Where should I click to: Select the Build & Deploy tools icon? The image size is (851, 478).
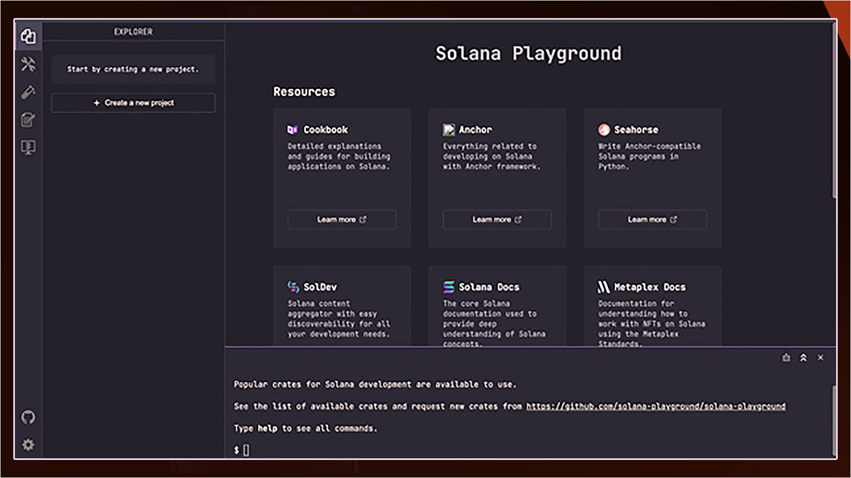coord(29,64)
